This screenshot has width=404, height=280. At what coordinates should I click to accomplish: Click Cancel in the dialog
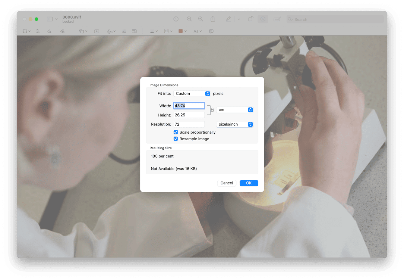226,183
